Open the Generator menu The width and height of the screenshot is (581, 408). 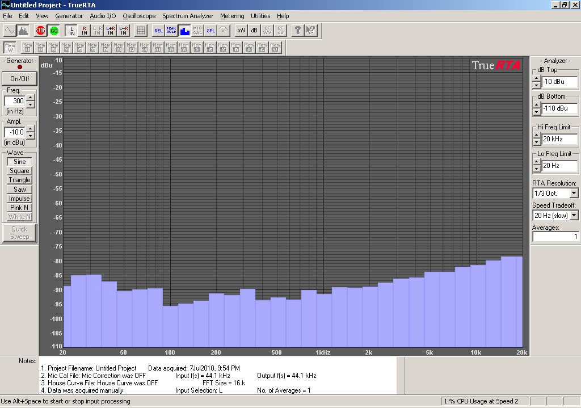pos(69,16)
